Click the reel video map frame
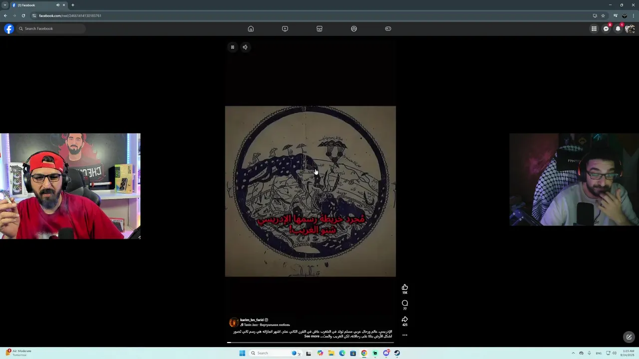The width and height of the screenshot is (639, 359). [x=310, y=191]
